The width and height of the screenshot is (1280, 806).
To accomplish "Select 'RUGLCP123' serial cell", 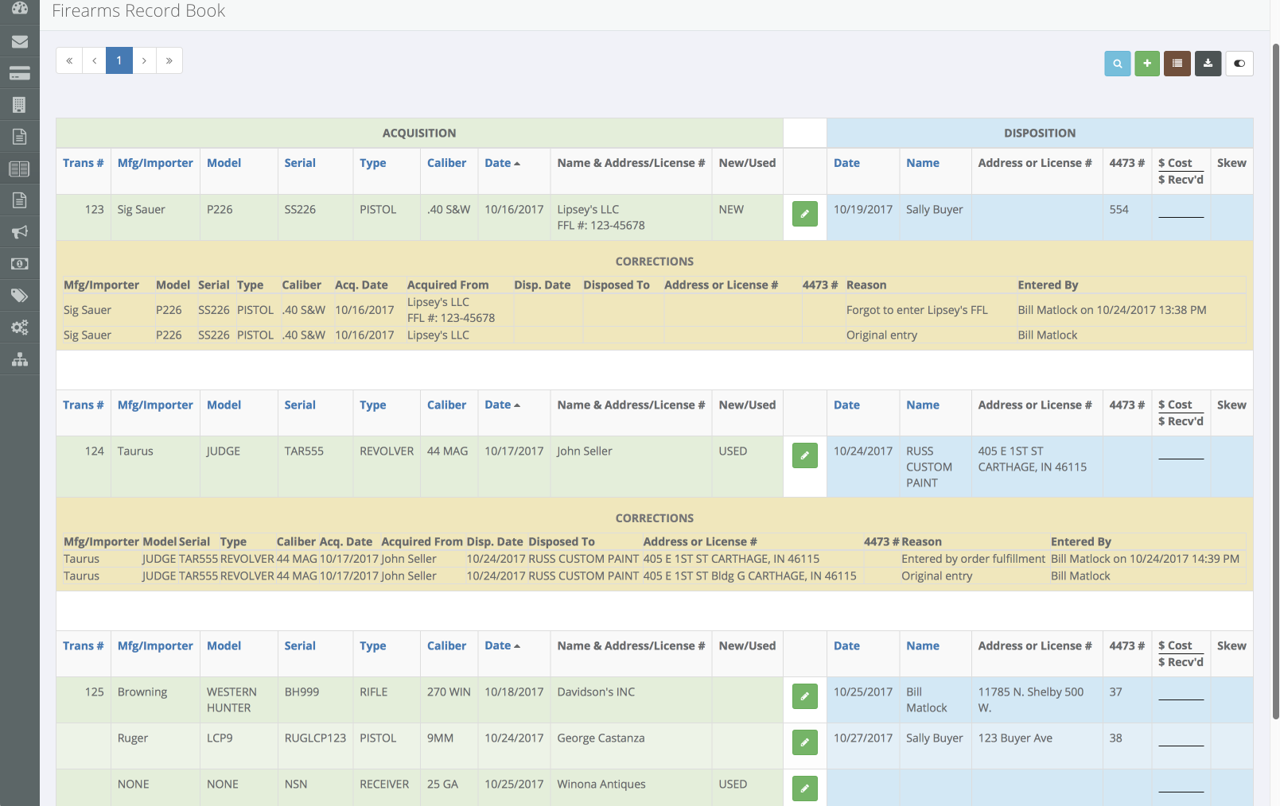I will click(315, 738).
